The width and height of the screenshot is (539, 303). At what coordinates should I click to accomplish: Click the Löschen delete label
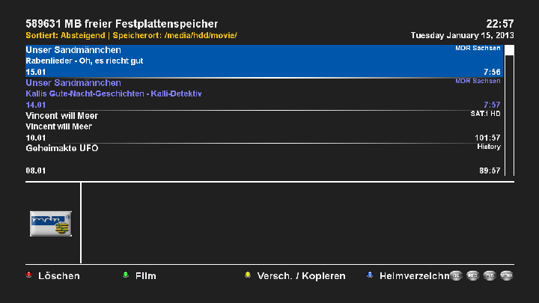tap(58, 276)
